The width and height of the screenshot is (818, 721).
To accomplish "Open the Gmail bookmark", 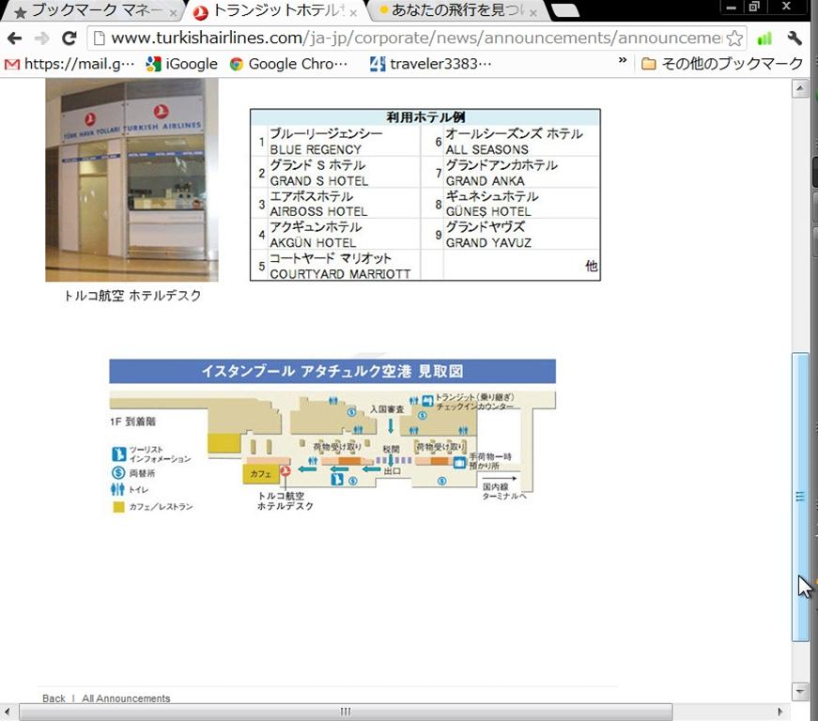I will tap(70, 64).
